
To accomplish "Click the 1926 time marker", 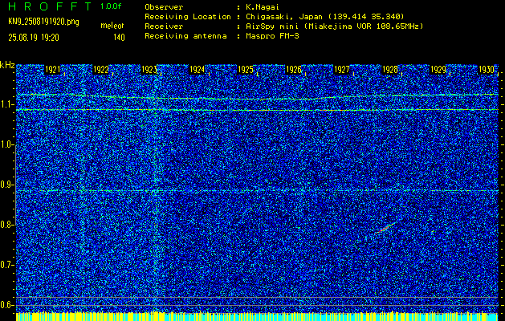I will pos(293,70).
